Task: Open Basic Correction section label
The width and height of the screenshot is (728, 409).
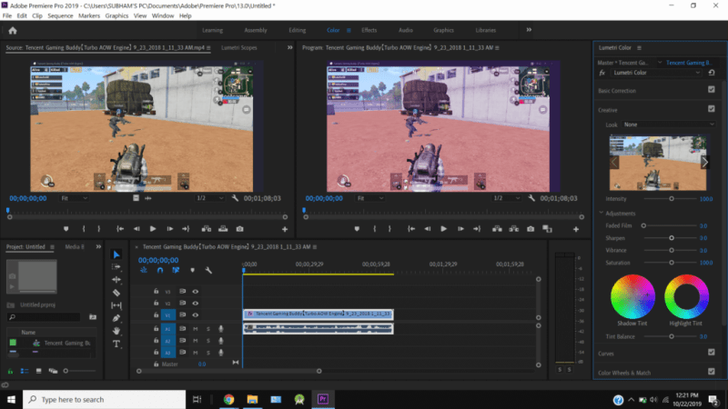Action: tap(617, 91)
